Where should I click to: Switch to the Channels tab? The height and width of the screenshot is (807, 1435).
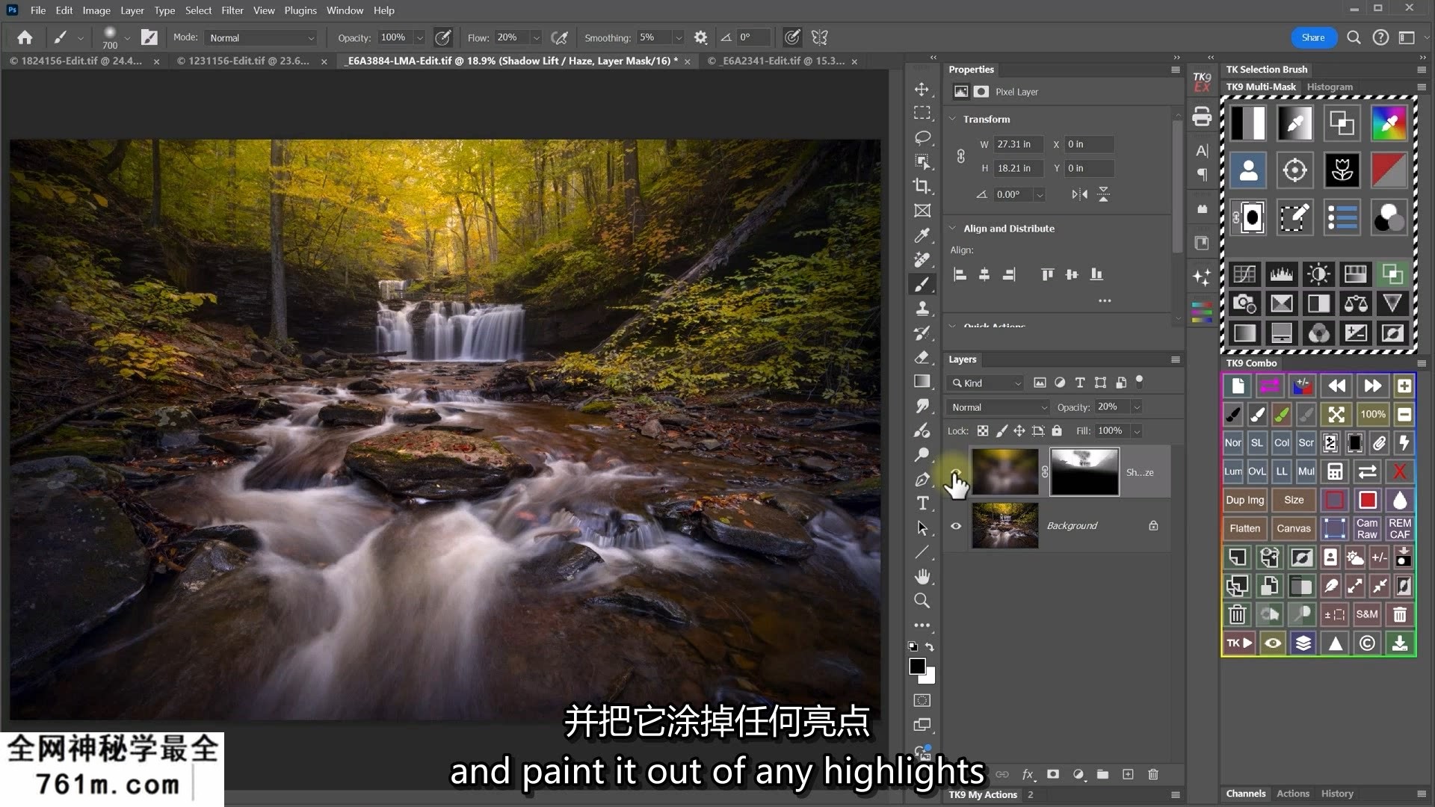pos(1246,794)
